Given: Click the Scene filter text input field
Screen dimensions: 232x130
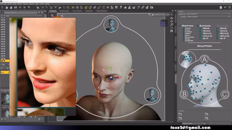Looking at the screenshot, I should [x=20, y=13].
